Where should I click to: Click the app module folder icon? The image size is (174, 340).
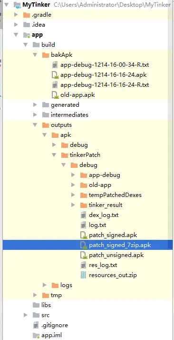[27, 35]
